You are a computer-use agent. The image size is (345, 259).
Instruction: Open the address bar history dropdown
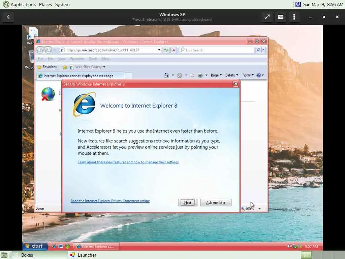pyautogui.click(x=159, y=50)
